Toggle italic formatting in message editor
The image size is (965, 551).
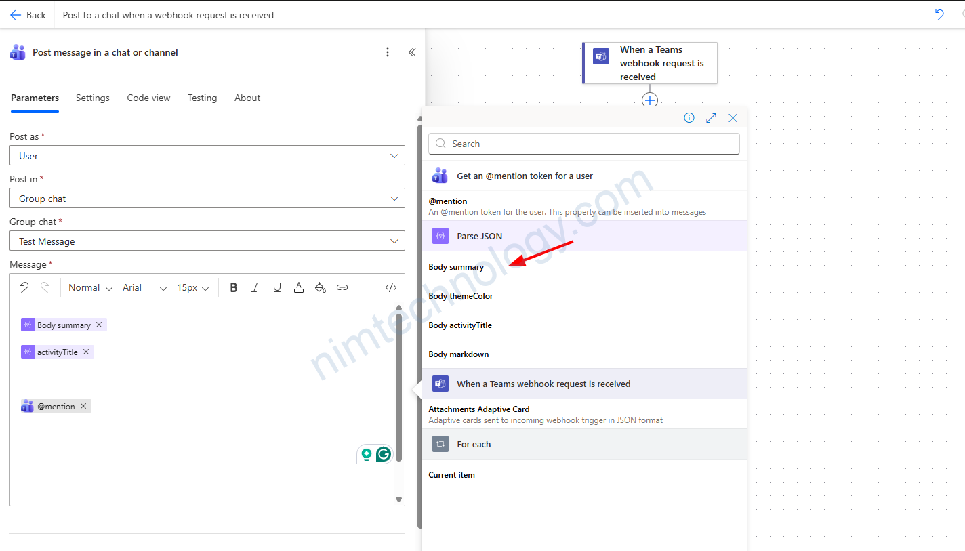255,287
